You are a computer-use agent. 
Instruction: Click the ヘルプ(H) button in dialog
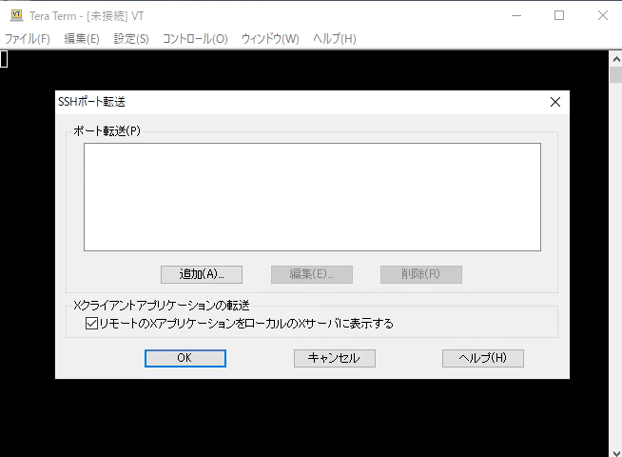[483, 358]
